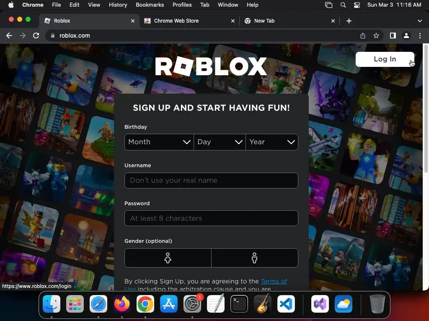The width and height of the screenshot is (429, 321).
Task: Open a new tab with the plus button
Action: 349,21
